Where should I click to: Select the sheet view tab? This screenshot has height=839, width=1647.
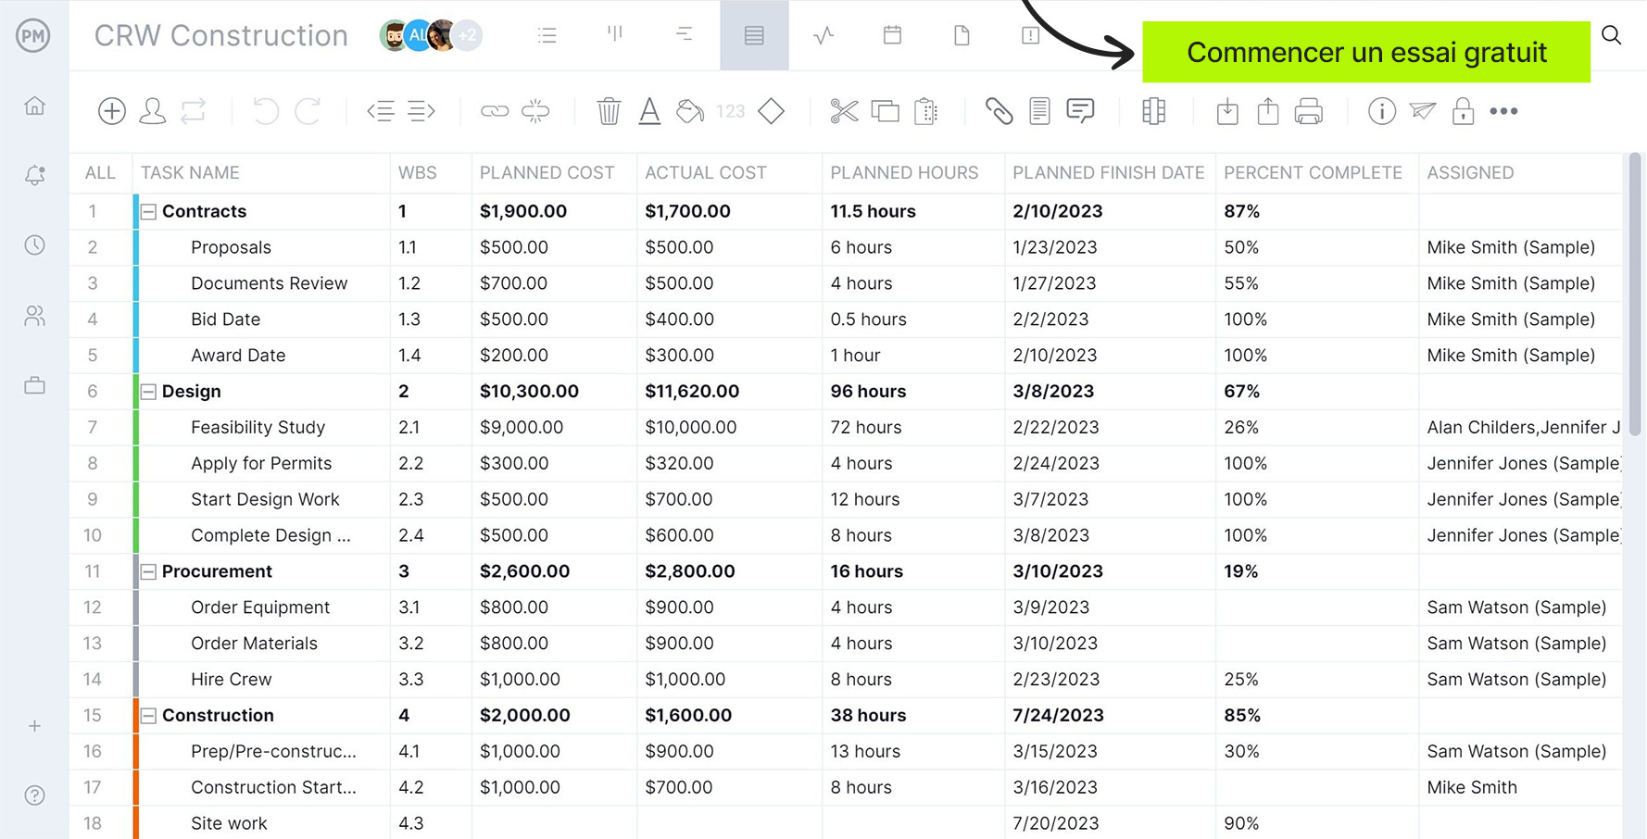click(x=754, y=35)
